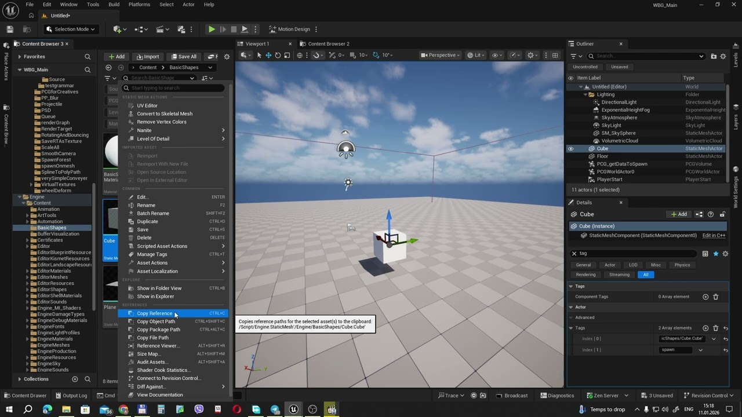Open the Perspective viewport dropdown
Viewport: 742px width, 417px height.
tap(442, 55)
